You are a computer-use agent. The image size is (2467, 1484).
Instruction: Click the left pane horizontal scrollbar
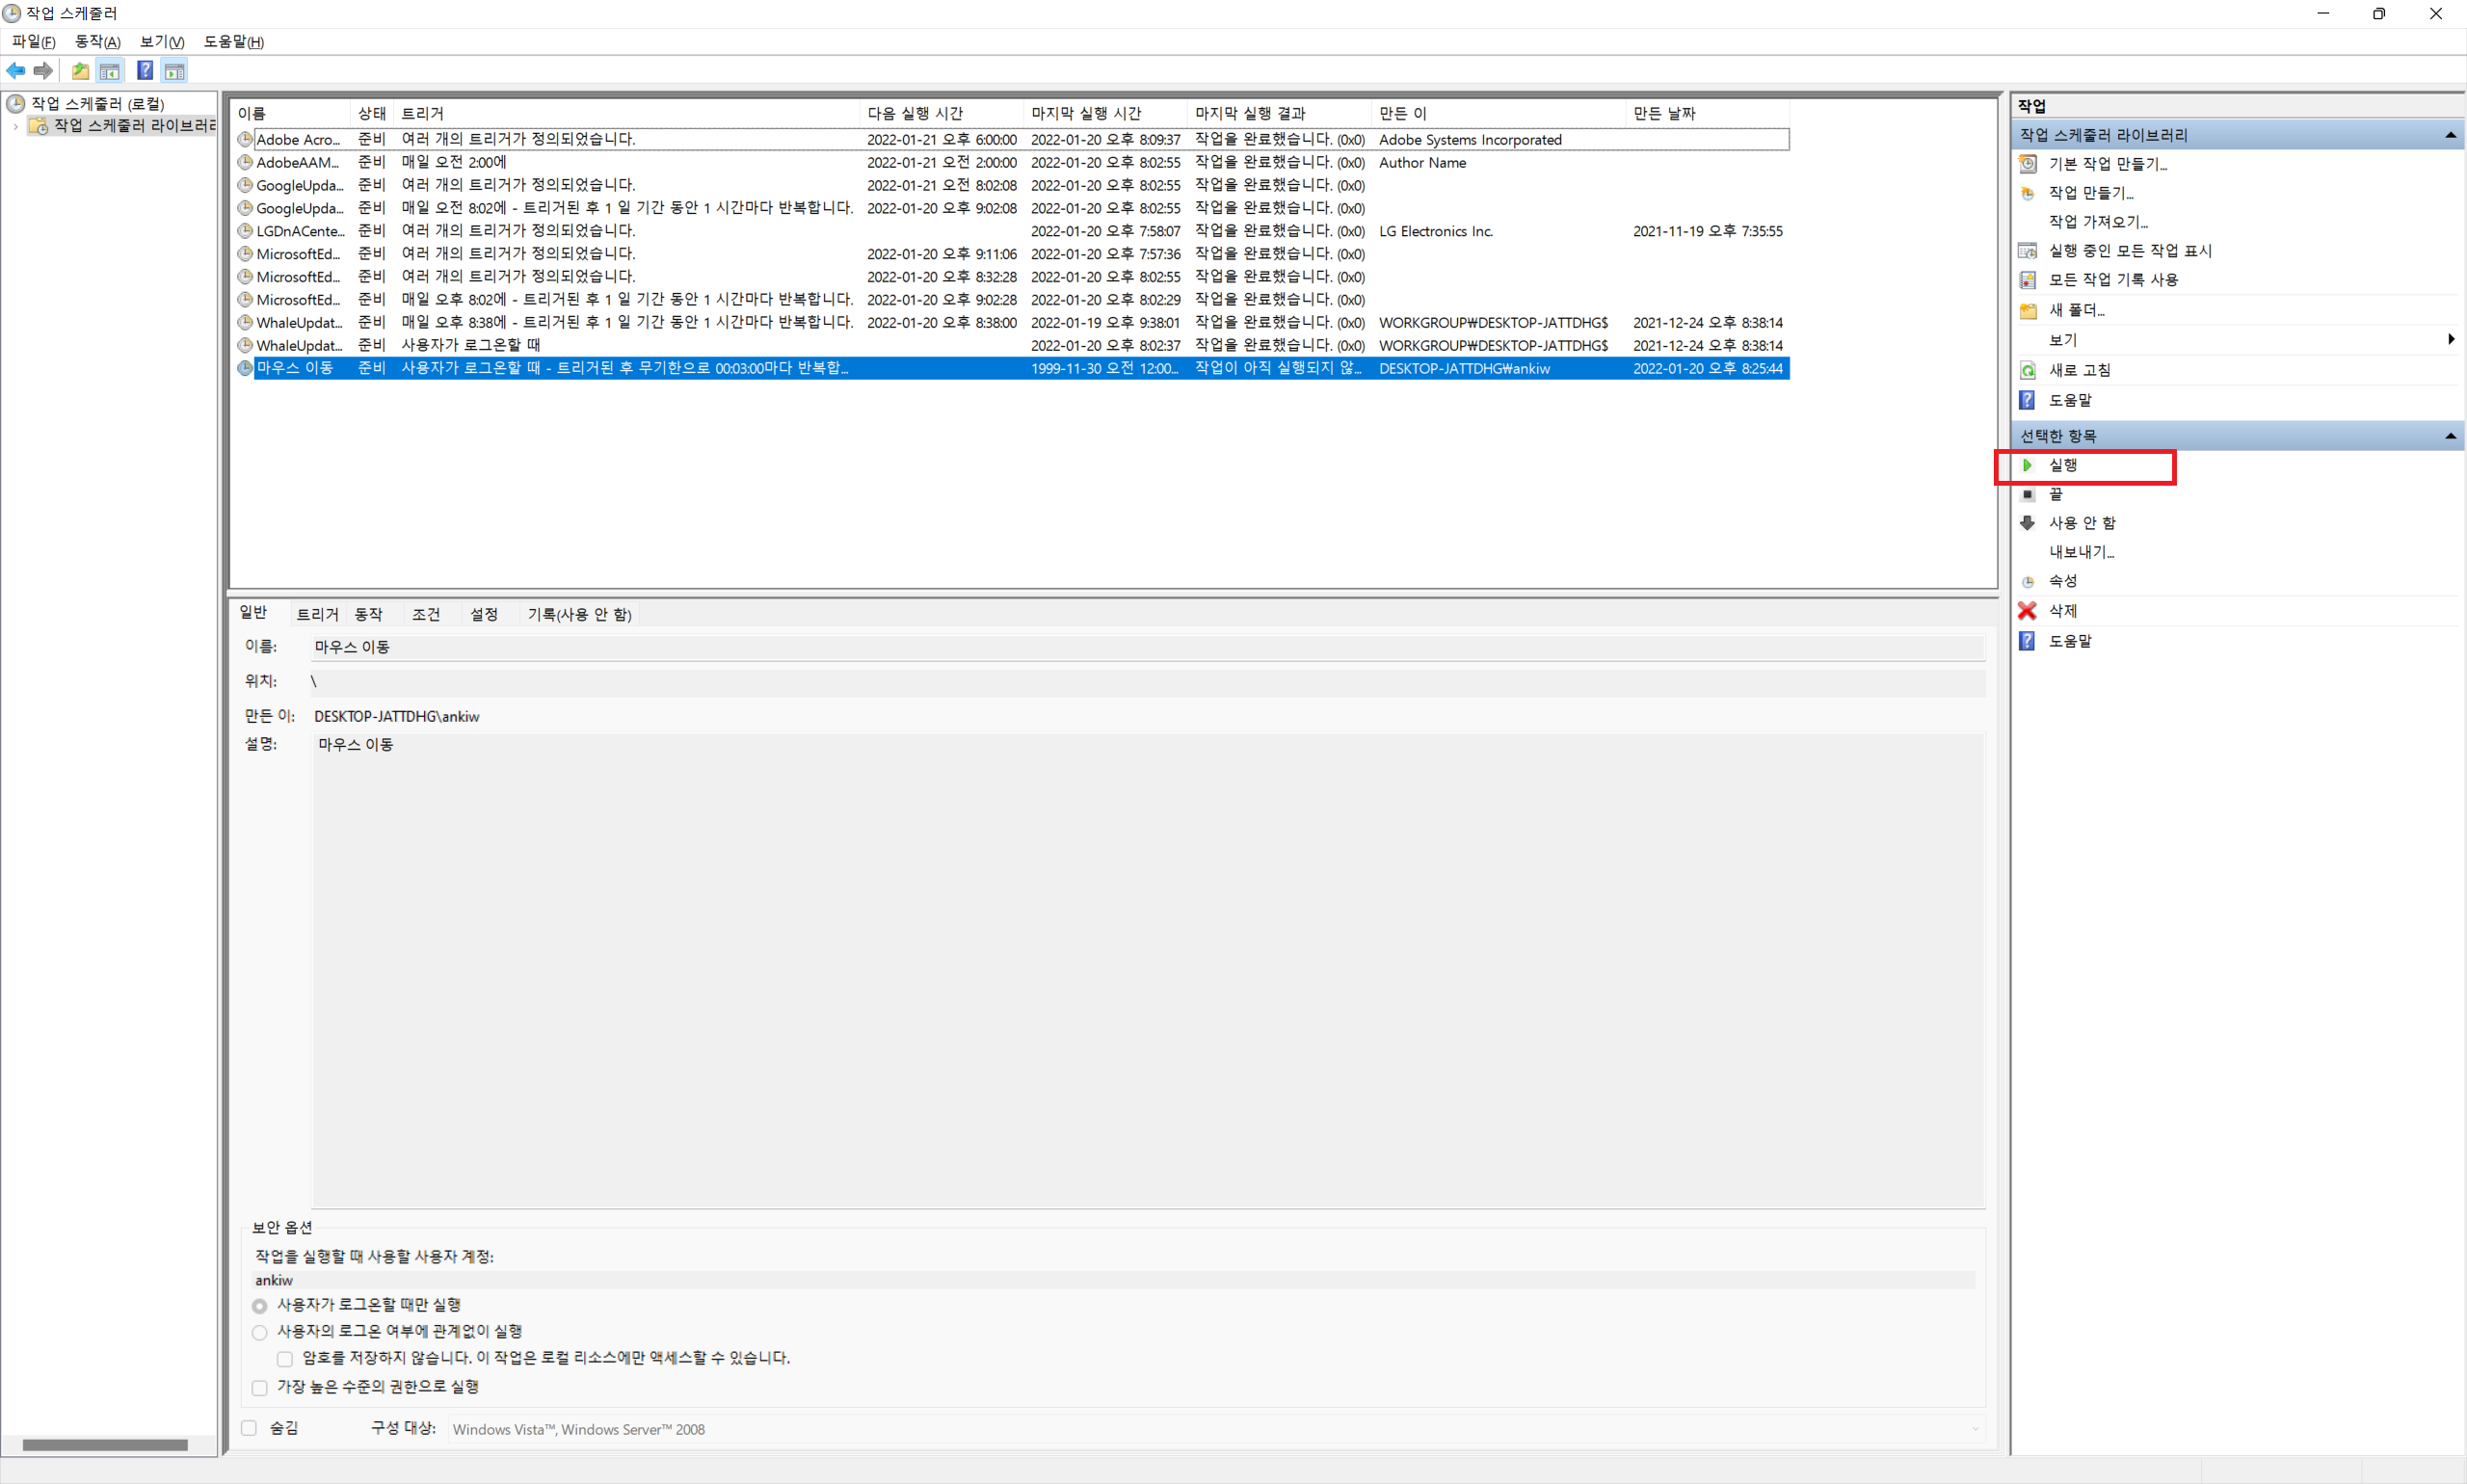click(105, 1444)
